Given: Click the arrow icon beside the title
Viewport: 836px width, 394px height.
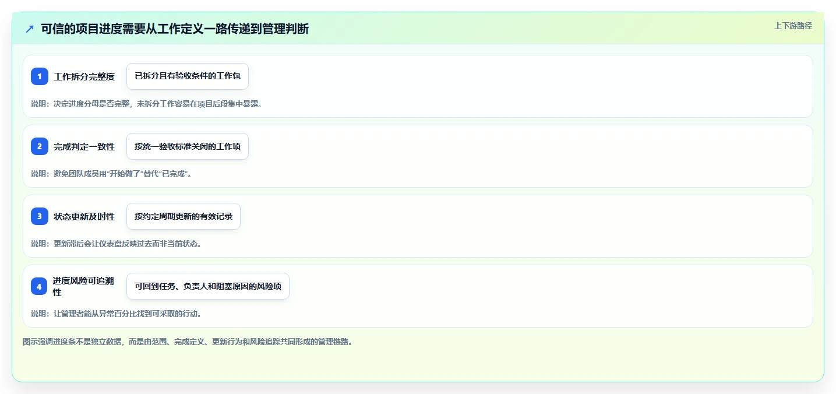Looking at the screenshot, I should [x=30, y=29].
